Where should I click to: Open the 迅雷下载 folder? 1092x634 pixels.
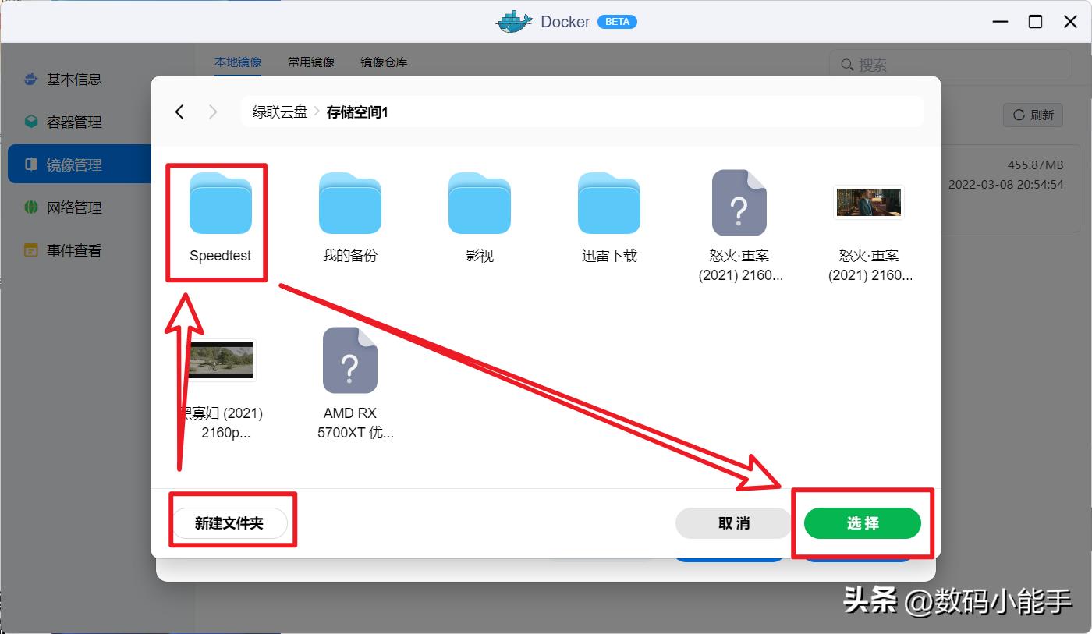(608, 204)
